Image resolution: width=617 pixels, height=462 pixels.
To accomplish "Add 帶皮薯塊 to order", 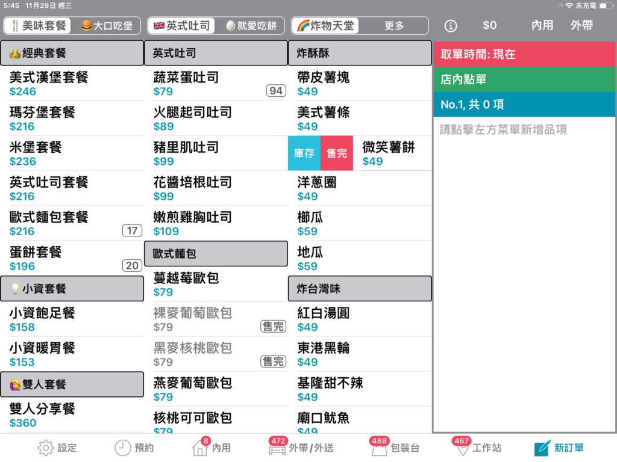I will coord(360,84).
